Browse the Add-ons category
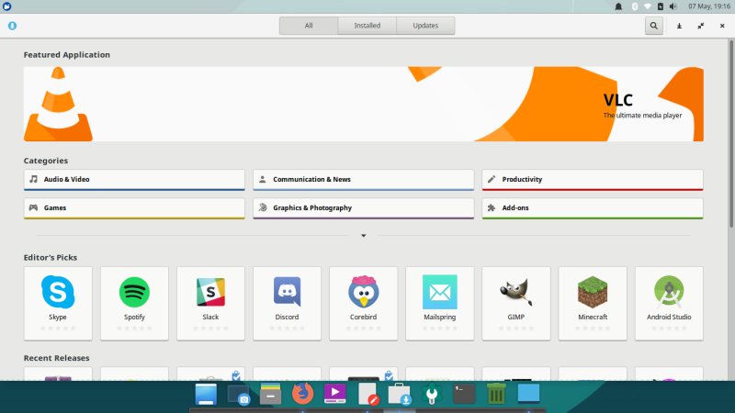 click(593, 208)
